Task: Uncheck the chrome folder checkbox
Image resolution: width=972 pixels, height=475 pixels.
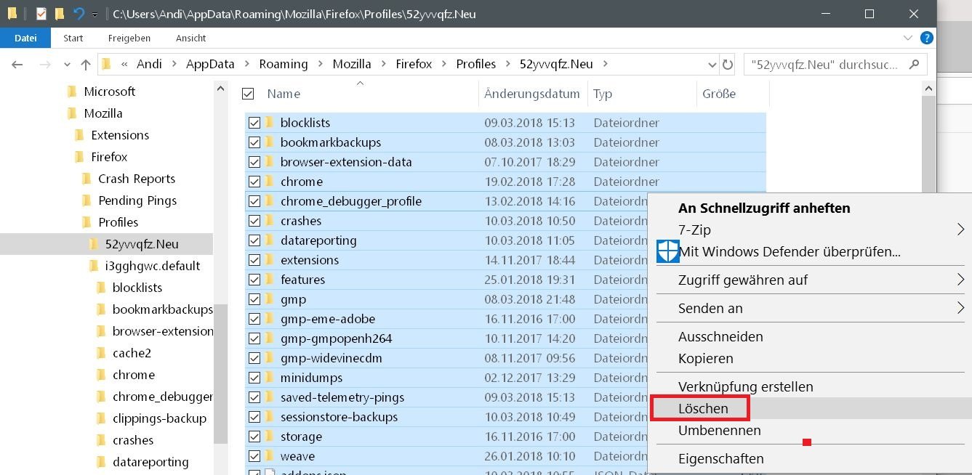Action: (x=254, y=182)
